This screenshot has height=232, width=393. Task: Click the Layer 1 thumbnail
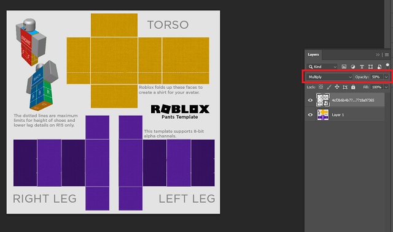pos(323,114)
